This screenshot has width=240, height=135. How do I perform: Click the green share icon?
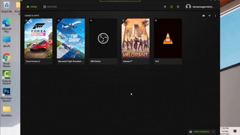coord(171,7)
